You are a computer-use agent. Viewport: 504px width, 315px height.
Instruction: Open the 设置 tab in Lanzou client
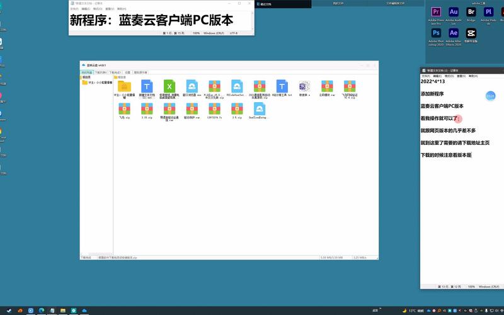click(x=128, y=72)
